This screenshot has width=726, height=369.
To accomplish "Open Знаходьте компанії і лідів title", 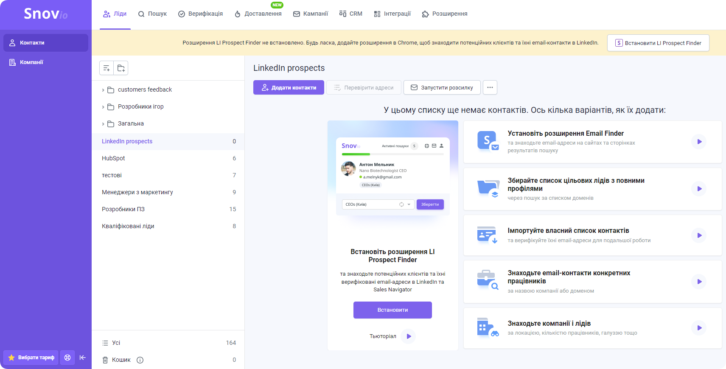I will point(549,323).
